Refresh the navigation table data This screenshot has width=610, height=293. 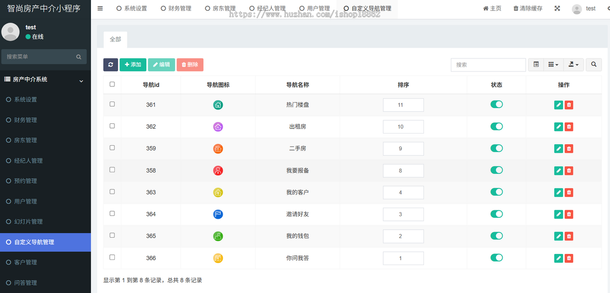[x=110, y=64]
